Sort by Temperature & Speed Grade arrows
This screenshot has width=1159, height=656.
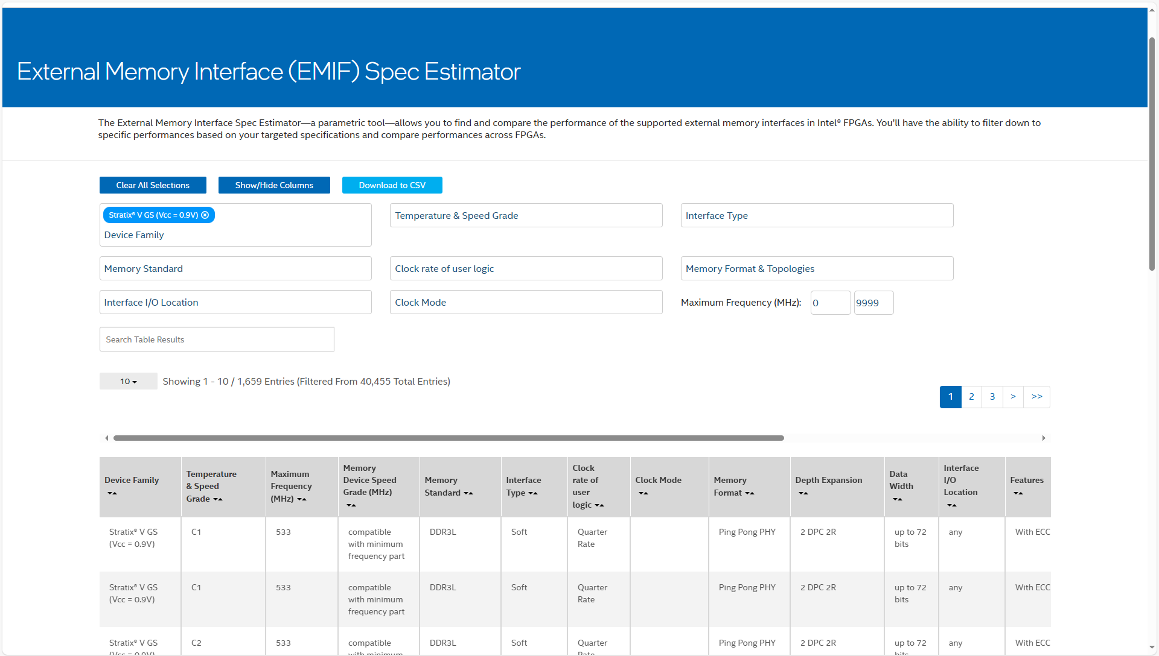[x=218, y=499]
